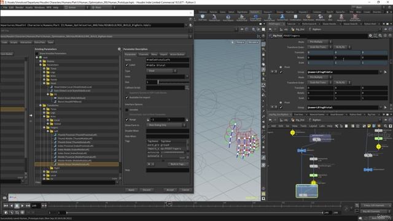
Task: Click the sticky note icon in the network toolbar
Action: pyautogui.click(x=369, y=126)
